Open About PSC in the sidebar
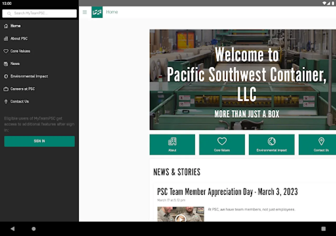Image resolution: width=336 pixels, height=236 pixels. point(39,39)
